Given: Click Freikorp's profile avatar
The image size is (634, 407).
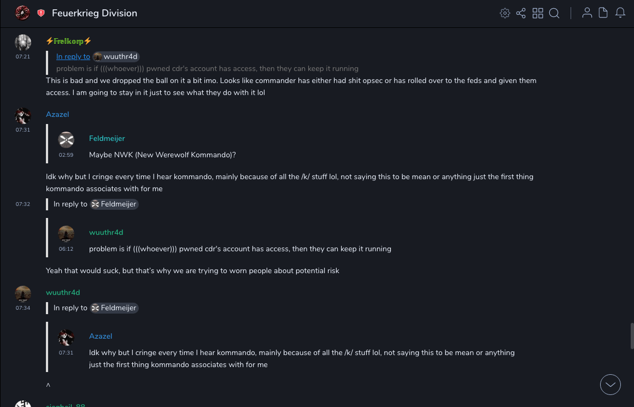Looking at the screenshot, I should click(23, 42).
